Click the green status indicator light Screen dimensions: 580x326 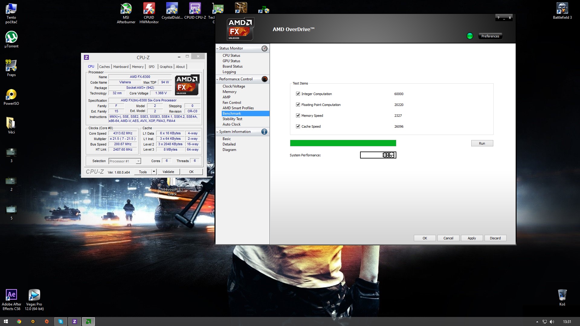[x=470, y=36]
